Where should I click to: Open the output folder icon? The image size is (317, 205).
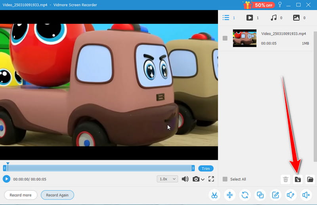[310, 179]
